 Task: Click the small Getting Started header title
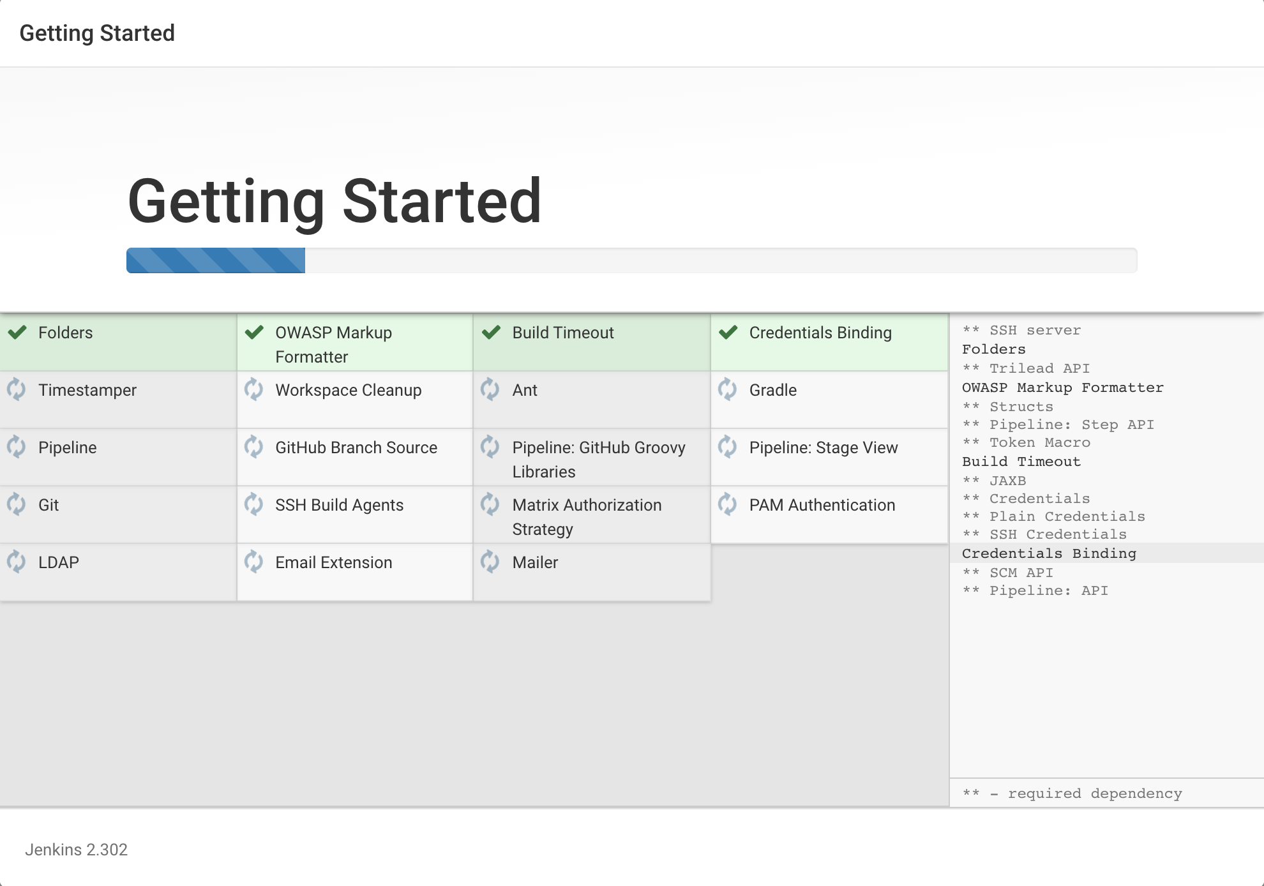97,33
